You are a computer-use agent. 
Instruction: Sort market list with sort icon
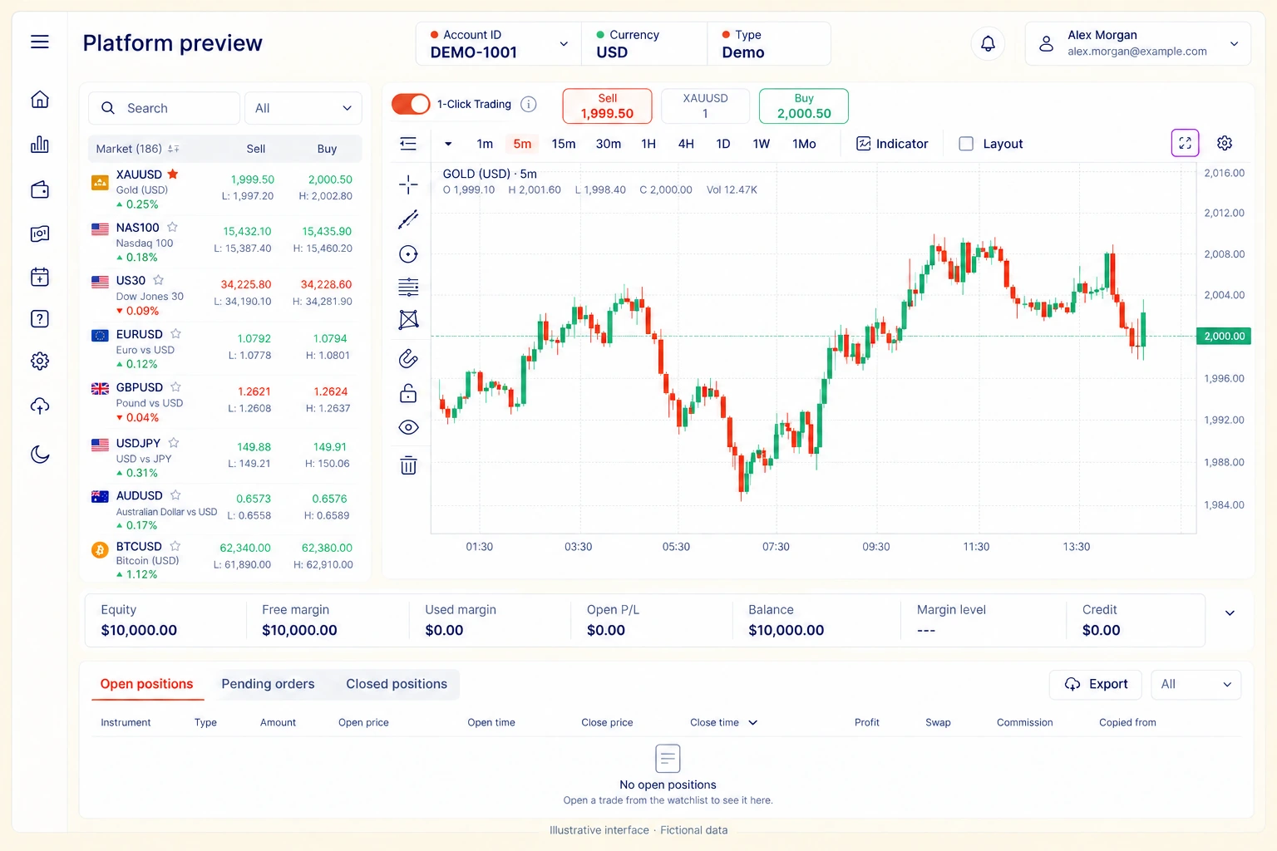[x=173, y=149]
